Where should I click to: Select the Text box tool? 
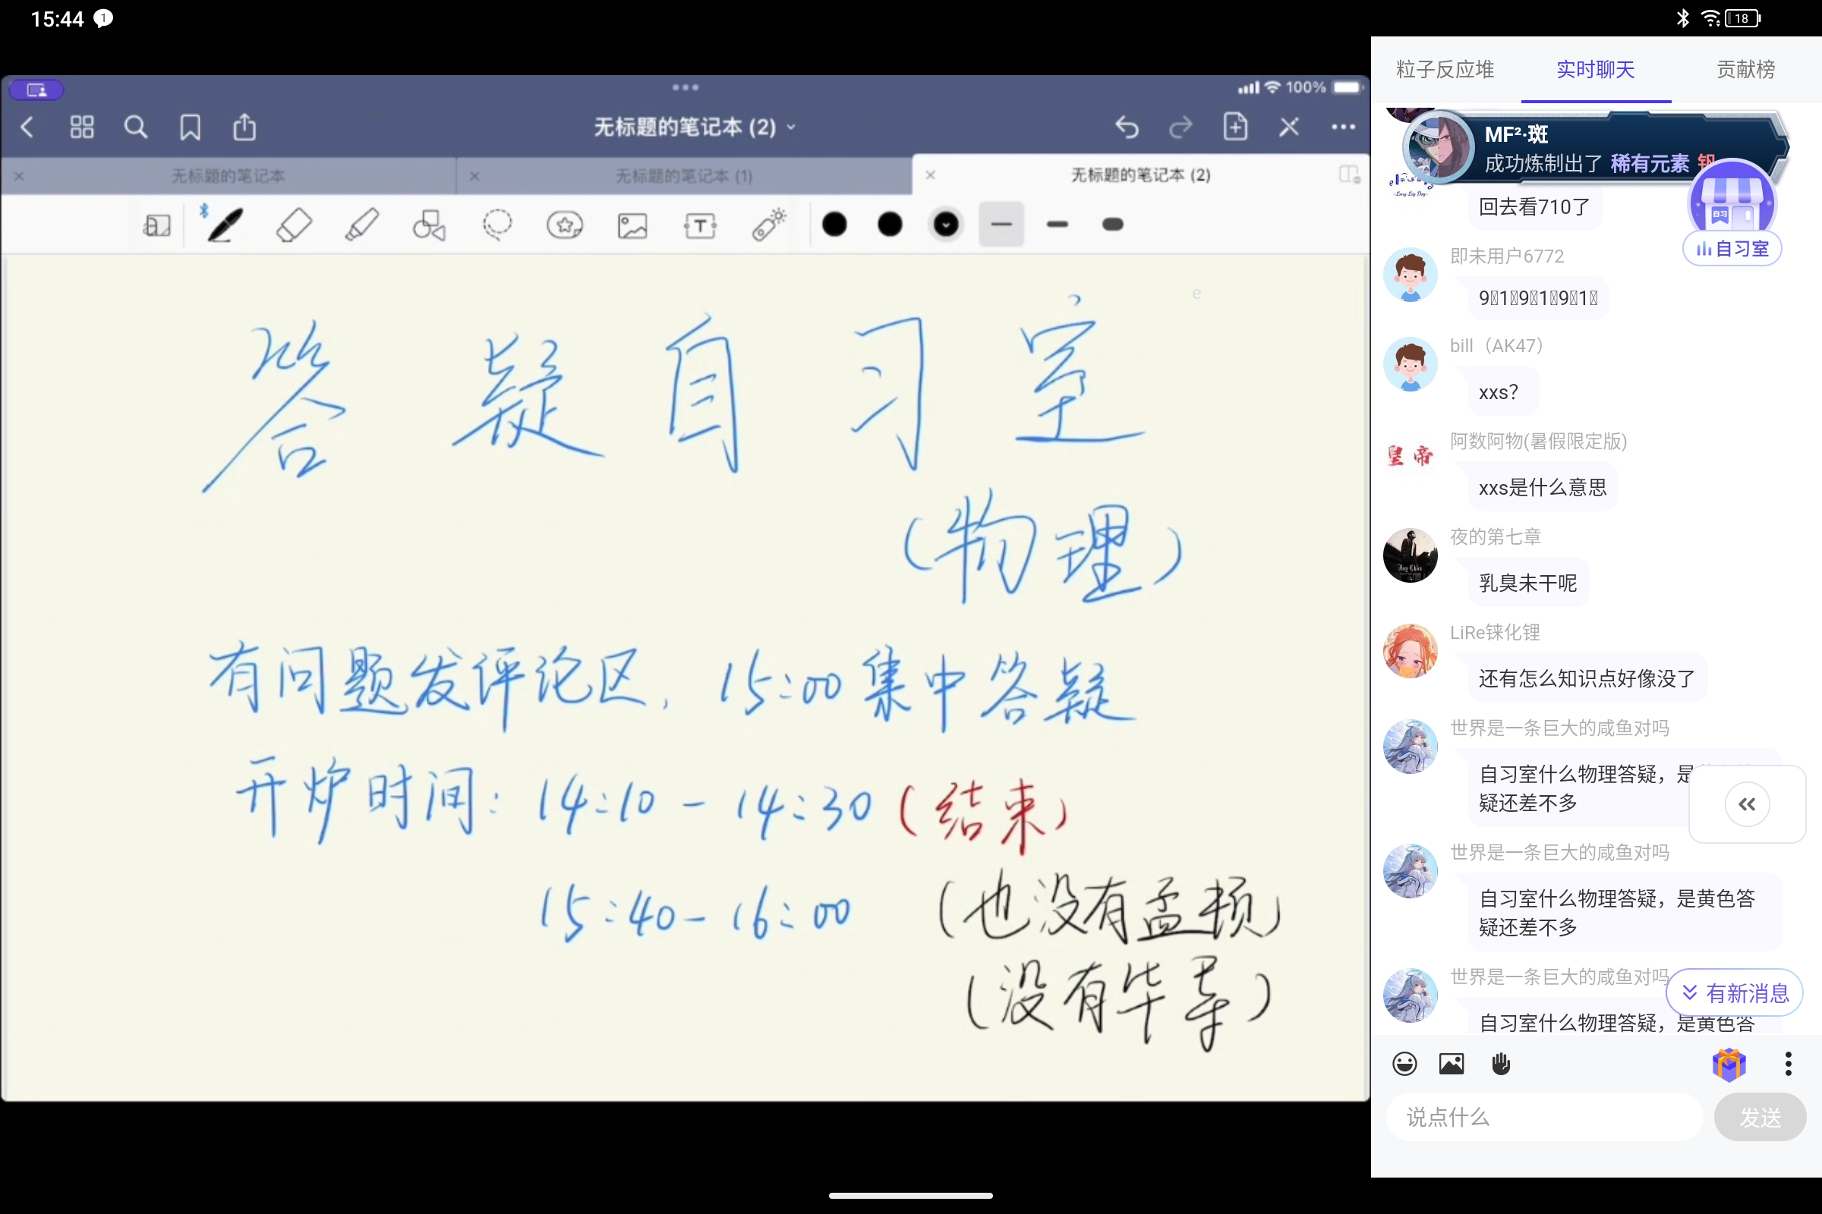coord(700,225)
